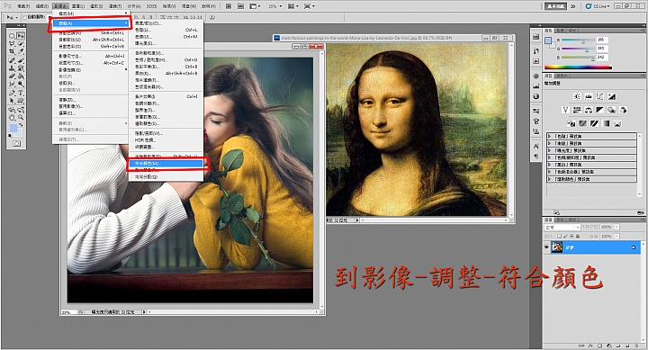
Task: Reset to default foreground/background colors
Action: [10, 136]
